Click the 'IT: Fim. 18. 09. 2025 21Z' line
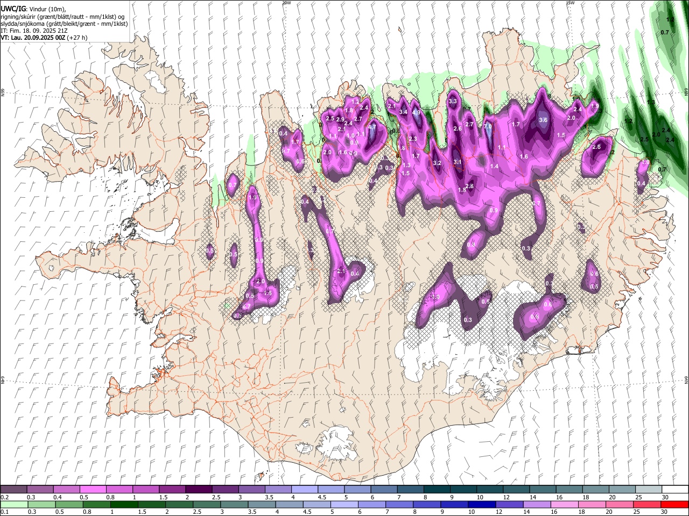The height and width of the screenshot is (516, 689). (34, 31)
